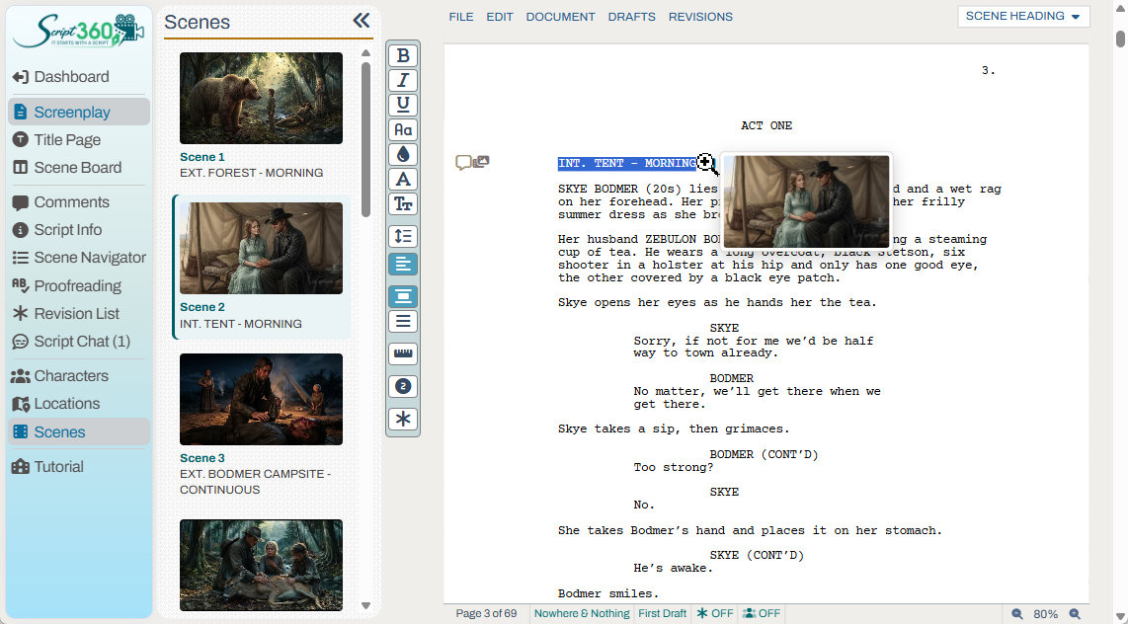Image resolution: width=1128 pixels, height=624 pixels.
Task: Click the scene image popup preview
Action: point(806,201)
